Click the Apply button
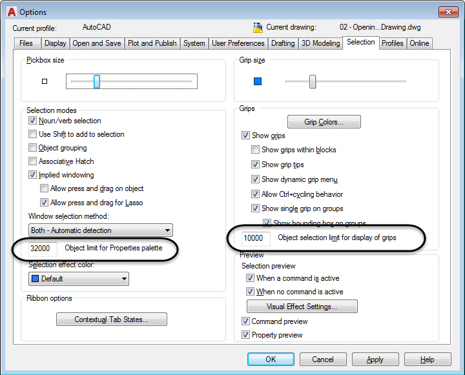The height and width of the screenshot is (375, 465). (x=375, y=360)
